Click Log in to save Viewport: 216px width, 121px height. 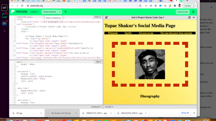[183, 12]
